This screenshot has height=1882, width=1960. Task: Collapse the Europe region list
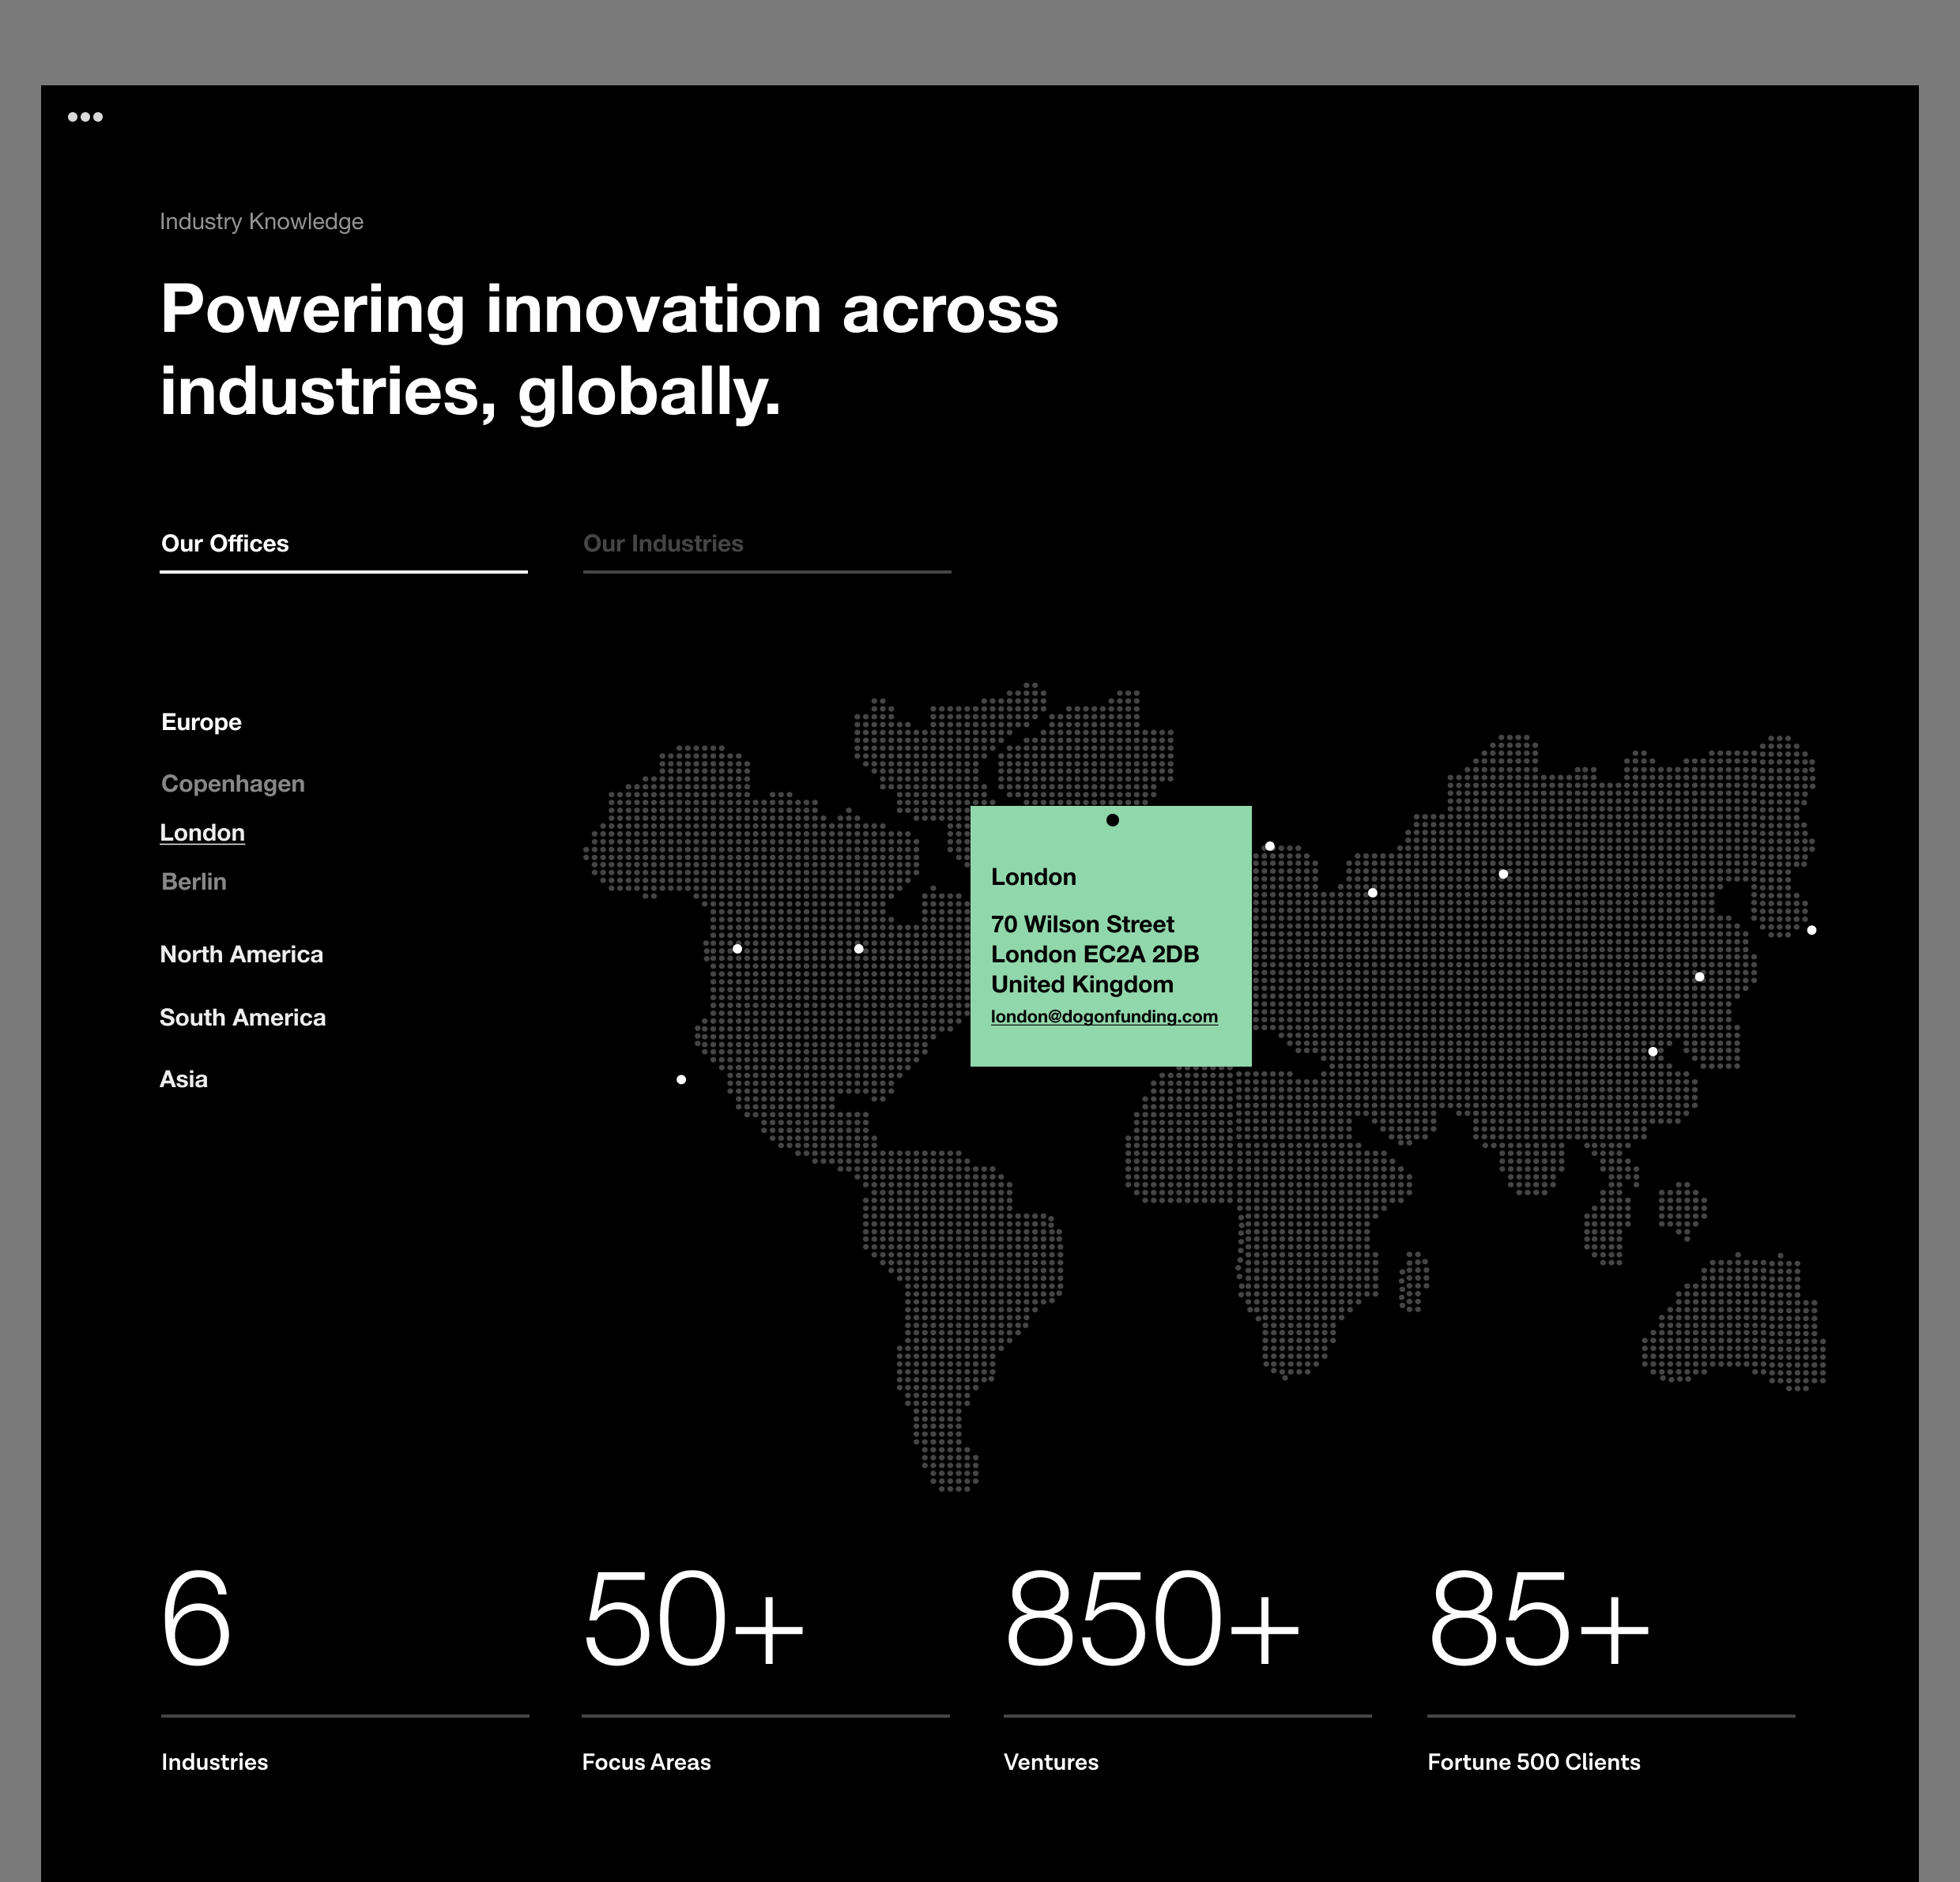(x=201, y=721)
